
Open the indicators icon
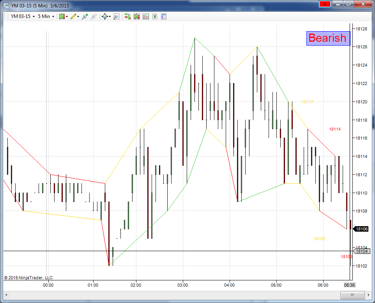click(x=146, y=16)
